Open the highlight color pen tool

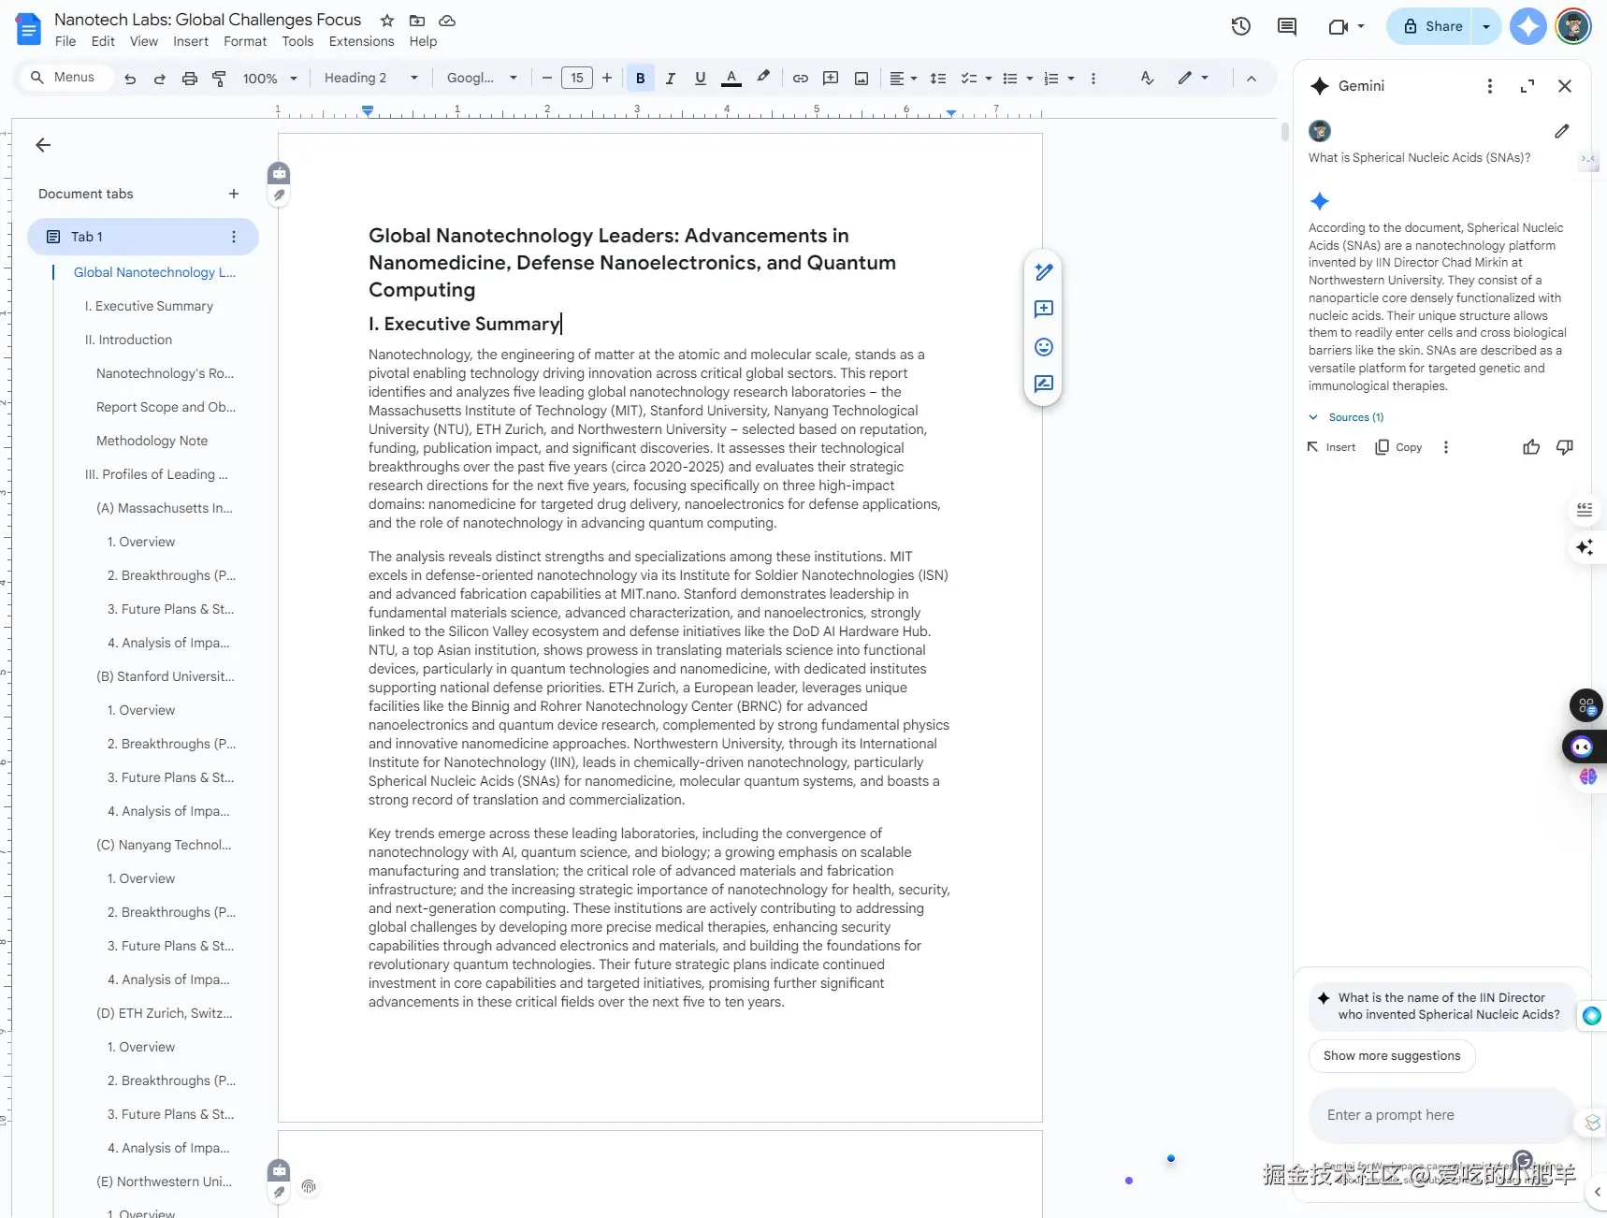pyautogui.click(x=763, y=78)
